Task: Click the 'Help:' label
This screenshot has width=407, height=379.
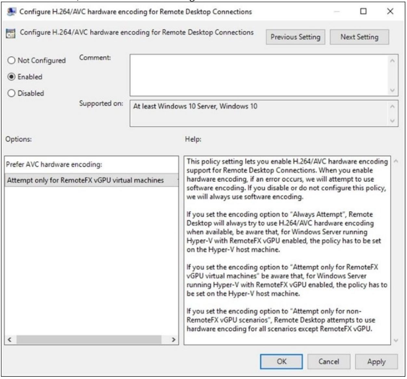Action: click(193, 139)
